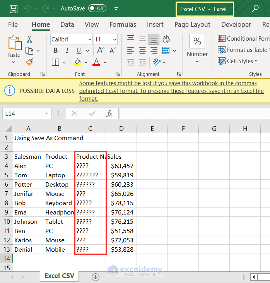Viewport: 270px width, 283px height.
Task: Toggle AutoSave switch
Action: click(97, 8)
